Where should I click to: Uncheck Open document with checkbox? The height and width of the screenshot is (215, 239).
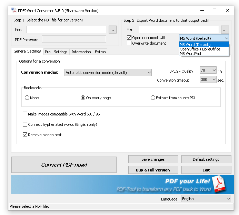[129, 38]
